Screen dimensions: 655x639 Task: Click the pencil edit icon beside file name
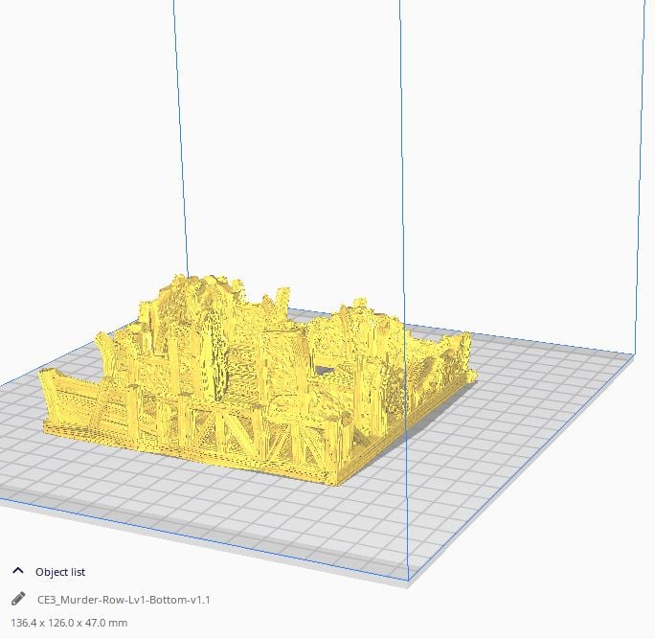click(18, 599)
